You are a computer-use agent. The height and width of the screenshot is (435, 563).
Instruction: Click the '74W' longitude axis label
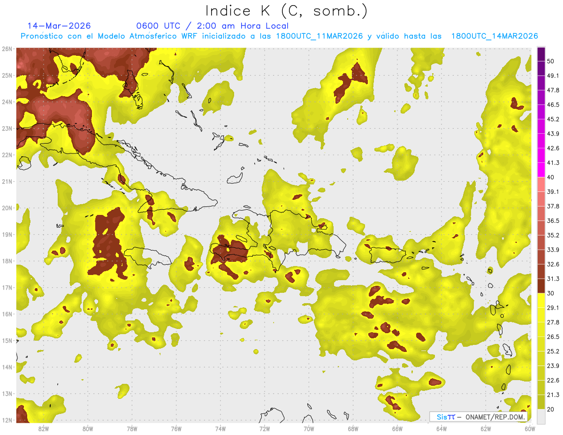221,428
